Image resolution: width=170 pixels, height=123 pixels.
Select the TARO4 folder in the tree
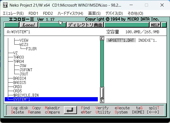(19, 61)
